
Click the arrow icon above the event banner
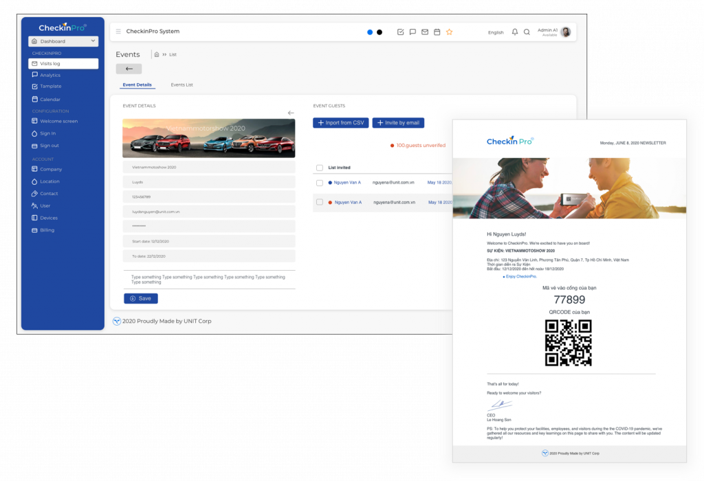291,113
